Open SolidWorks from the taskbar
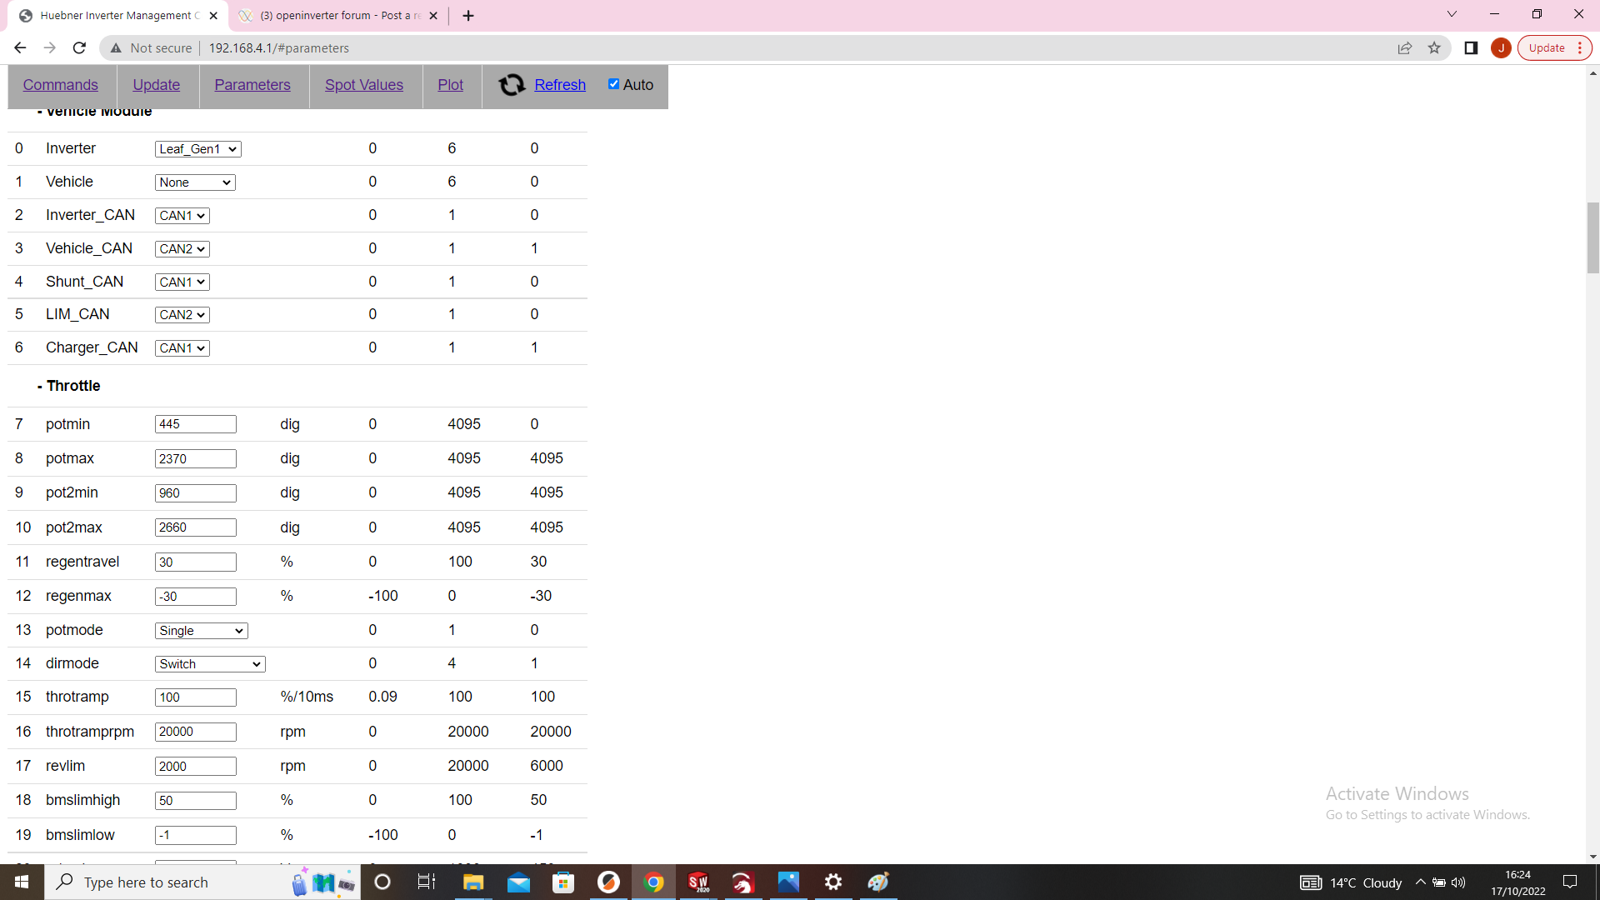This screenshot has height=900, width=1600. 698,882
